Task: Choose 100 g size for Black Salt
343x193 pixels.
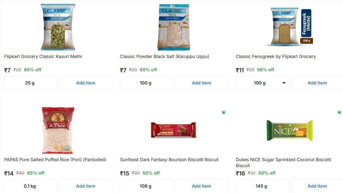Action: [x=146, y=83]
